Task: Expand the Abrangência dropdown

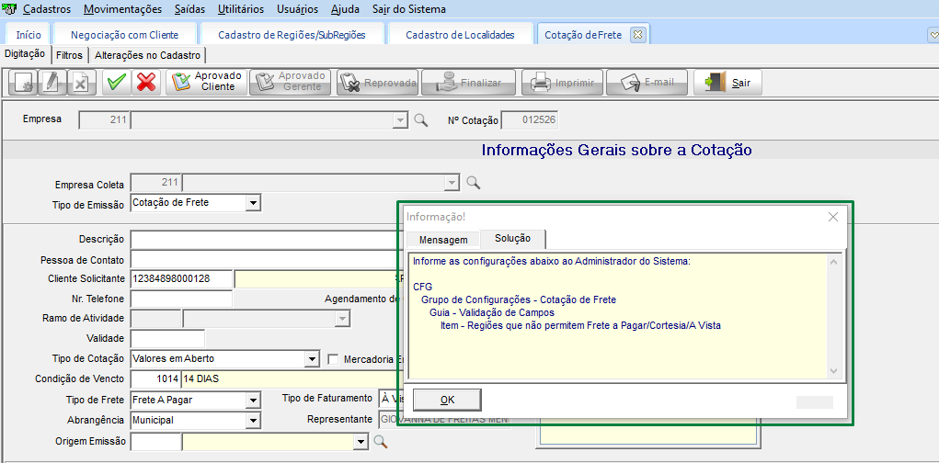Action: [253, 421]
